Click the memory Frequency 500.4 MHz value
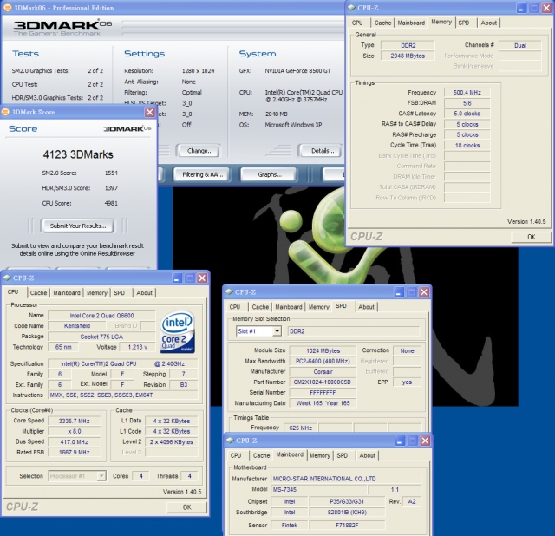 pos(467,93)
